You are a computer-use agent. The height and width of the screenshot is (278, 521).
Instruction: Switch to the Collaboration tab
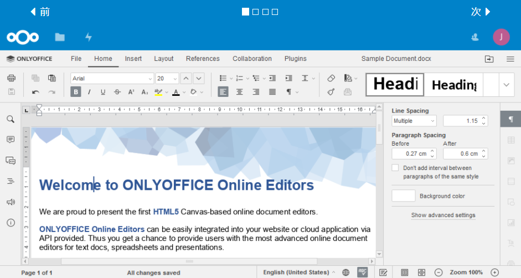click(252, 59)
